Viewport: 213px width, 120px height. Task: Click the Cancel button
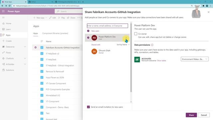204,115
